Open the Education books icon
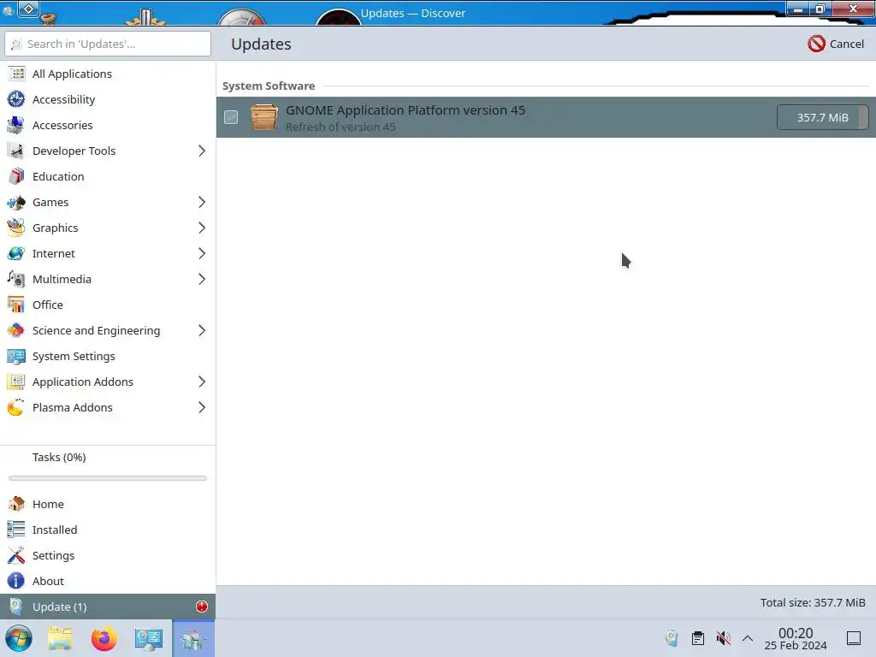The image size is (876, 657). [x=16, y=176]
